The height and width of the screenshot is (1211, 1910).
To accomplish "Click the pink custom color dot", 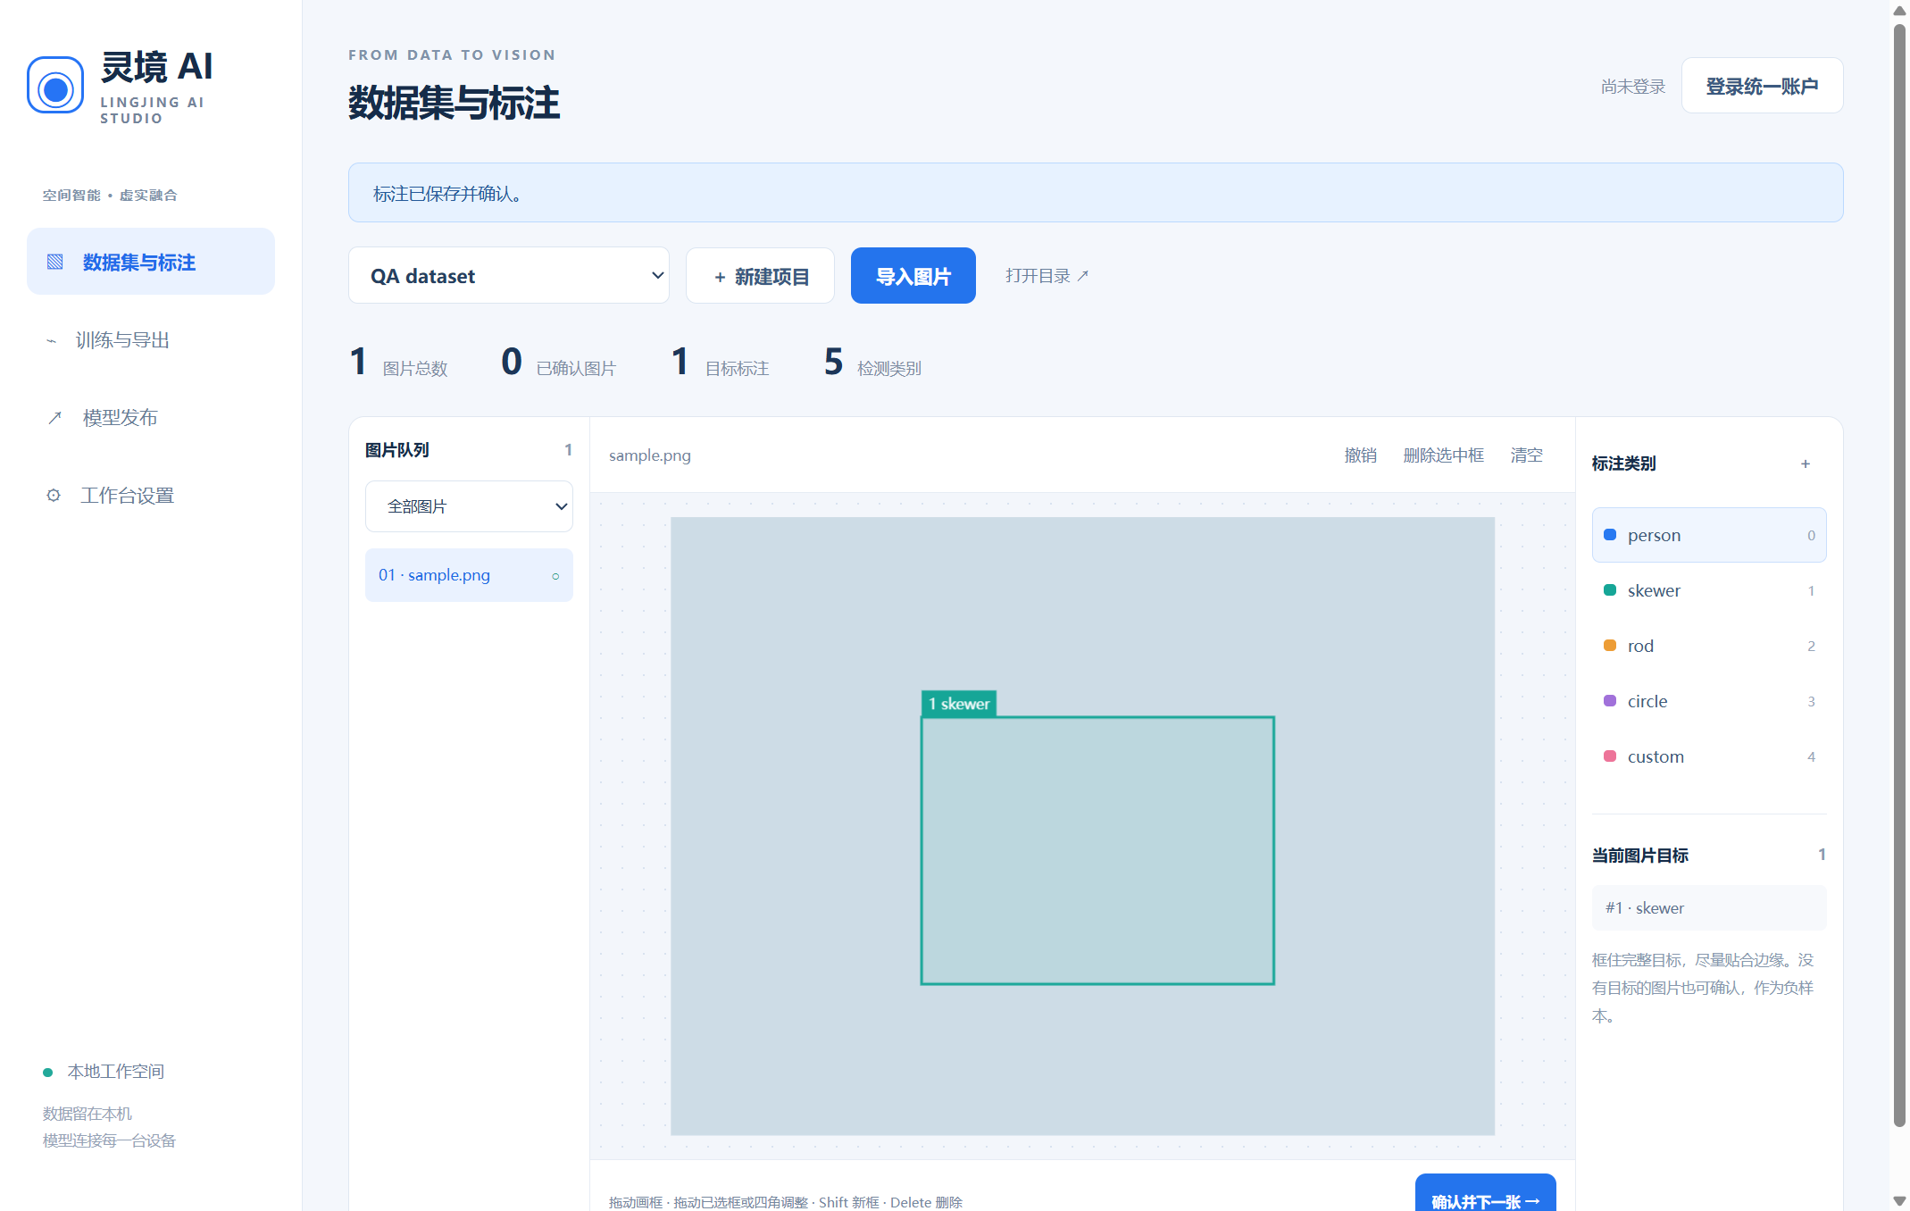I will tap(1610, 756).
